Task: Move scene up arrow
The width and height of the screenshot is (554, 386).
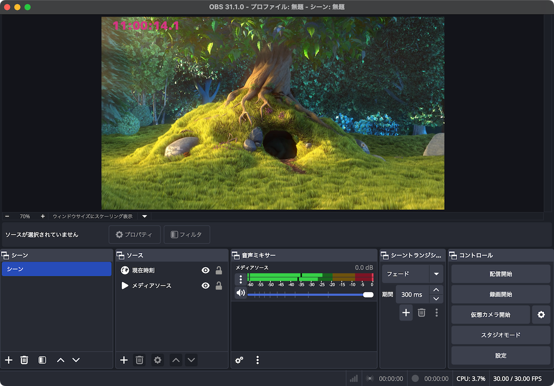Action: (x=61, y=360)
